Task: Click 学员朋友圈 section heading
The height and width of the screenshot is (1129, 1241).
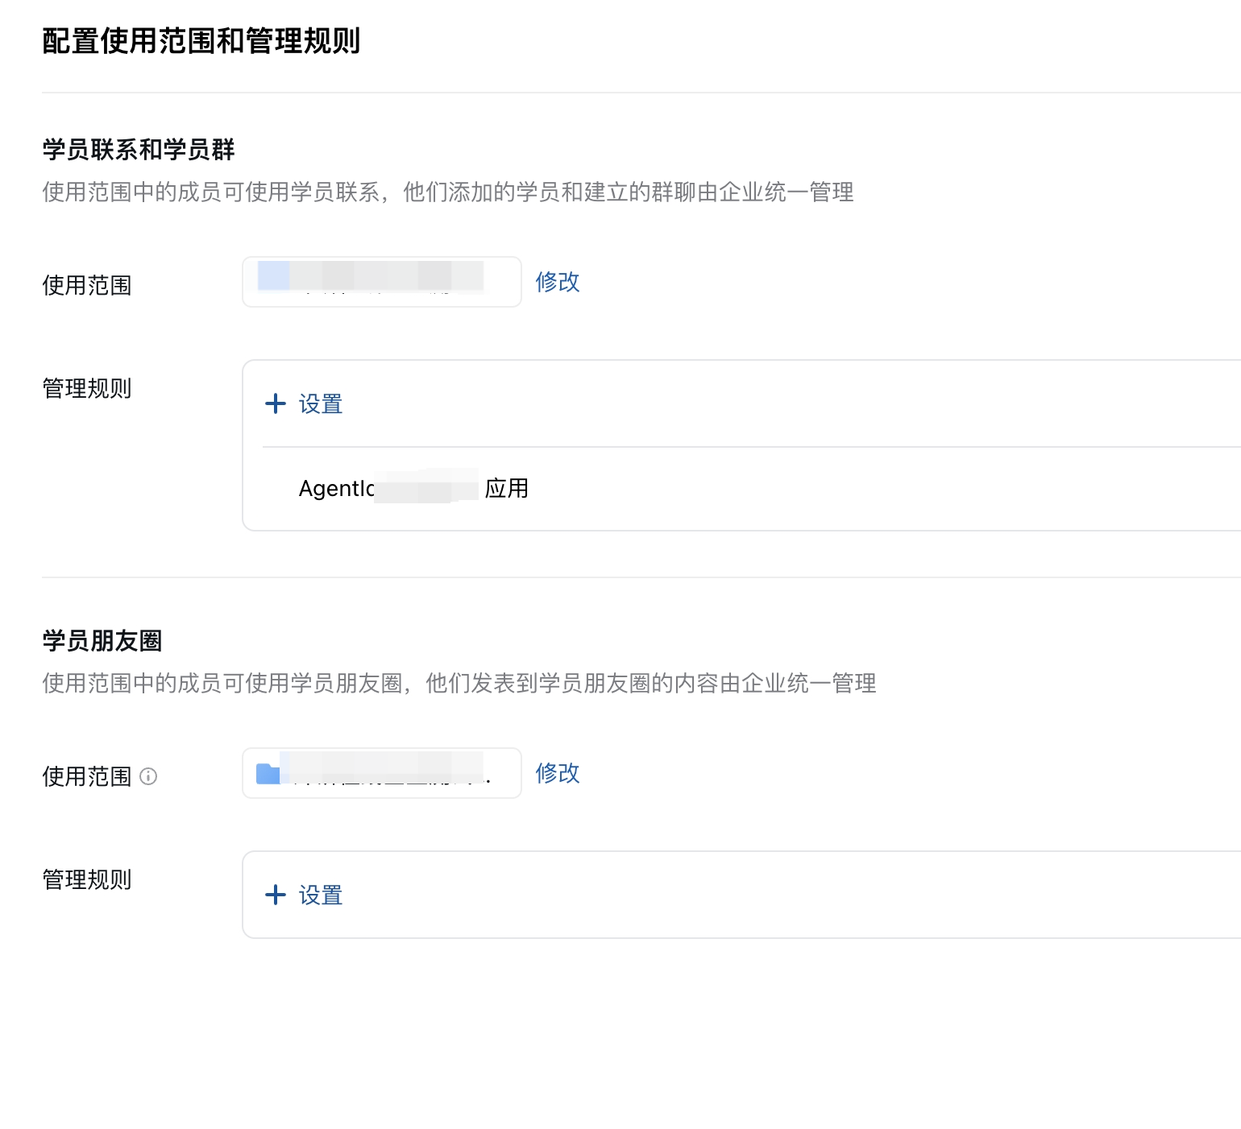Action: tap(102, 641)
